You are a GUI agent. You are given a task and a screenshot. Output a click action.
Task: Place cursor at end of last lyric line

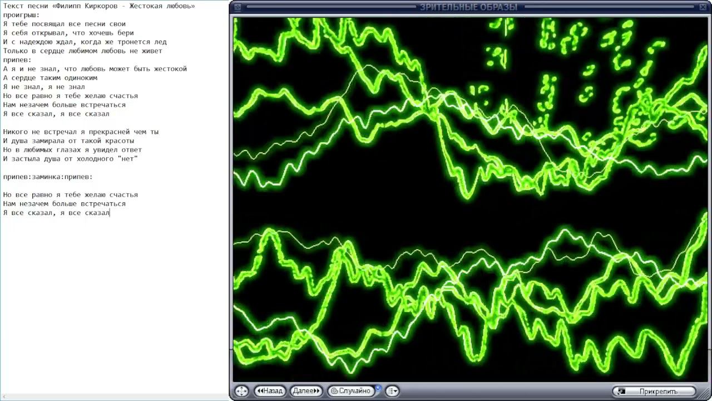(110, 213)
